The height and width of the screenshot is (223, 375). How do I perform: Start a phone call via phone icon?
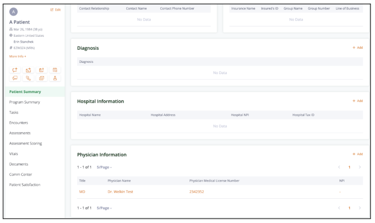pos(28,78)
